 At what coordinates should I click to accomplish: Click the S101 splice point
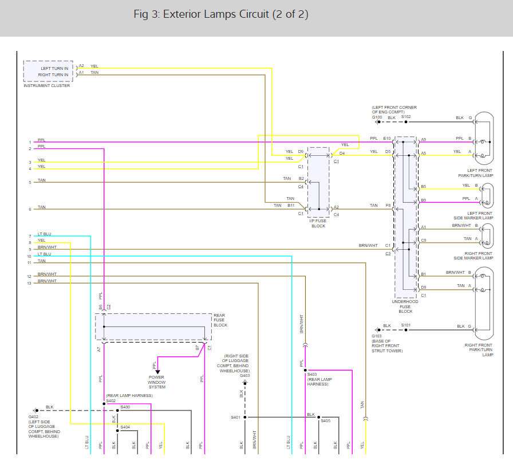pyautogui.click(x=405, y=331)
